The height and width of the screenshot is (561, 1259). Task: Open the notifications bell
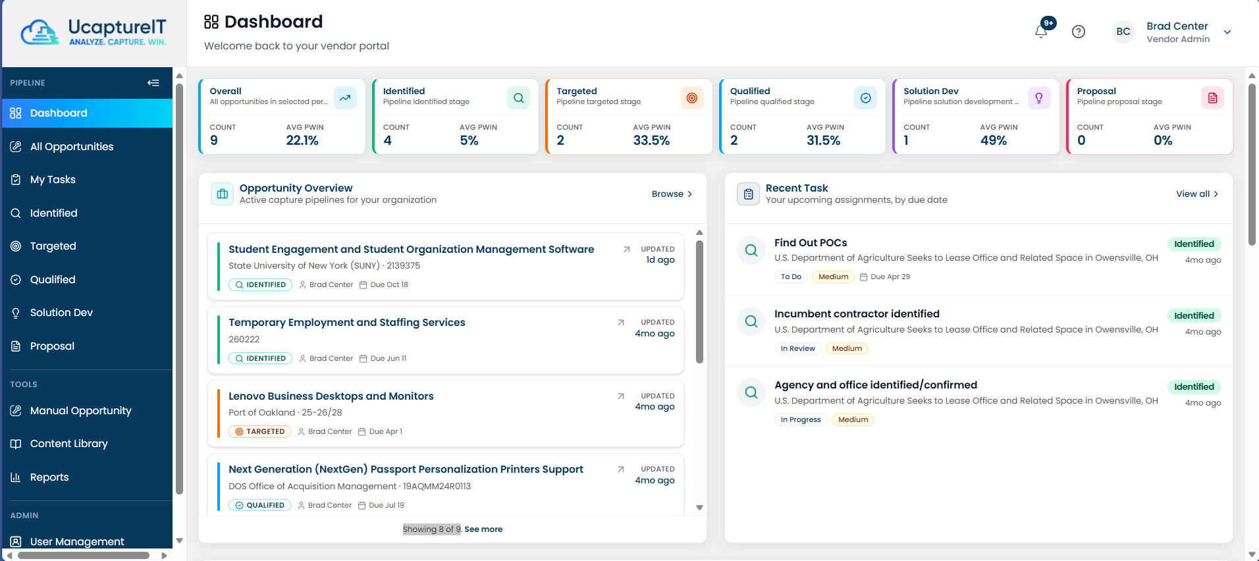[x=1041, y=32]
